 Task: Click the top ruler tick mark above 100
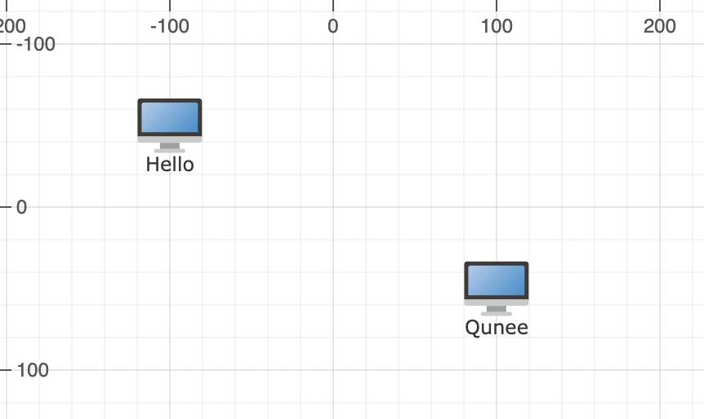[497, 6]
